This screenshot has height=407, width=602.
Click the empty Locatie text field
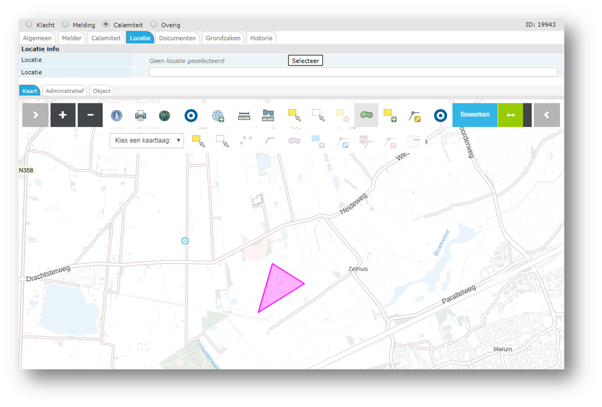coord(353,72)
